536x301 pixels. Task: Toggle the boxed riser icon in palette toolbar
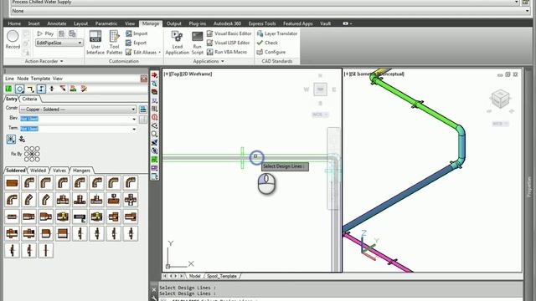point(41,89)
